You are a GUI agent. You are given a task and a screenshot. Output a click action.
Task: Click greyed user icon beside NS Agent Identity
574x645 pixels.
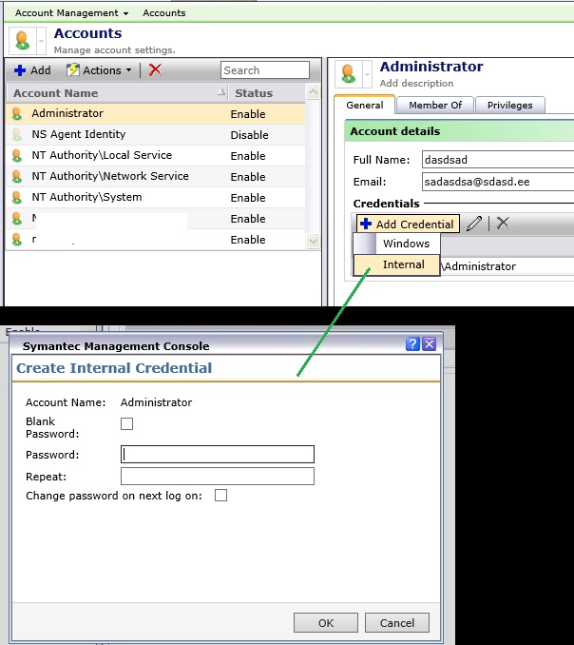point(17,134)
